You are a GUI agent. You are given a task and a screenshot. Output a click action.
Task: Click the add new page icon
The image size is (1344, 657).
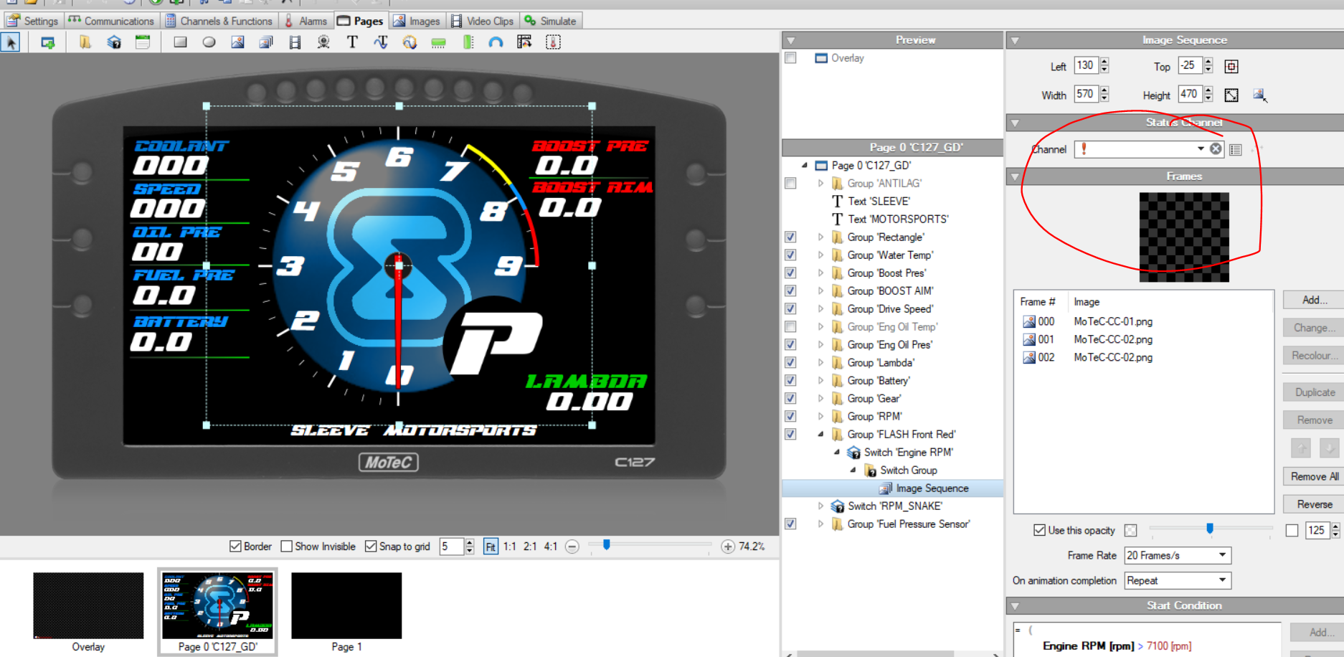pyautogui.click(x=48, y=42)
